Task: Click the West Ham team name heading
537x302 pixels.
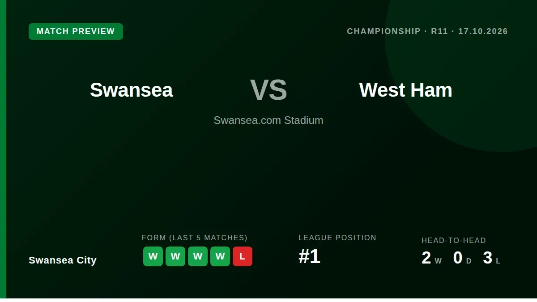Action: [405, 90]
